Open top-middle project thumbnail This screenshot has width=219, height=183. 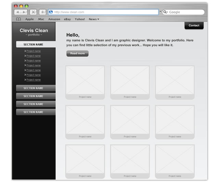coord(130,82)
